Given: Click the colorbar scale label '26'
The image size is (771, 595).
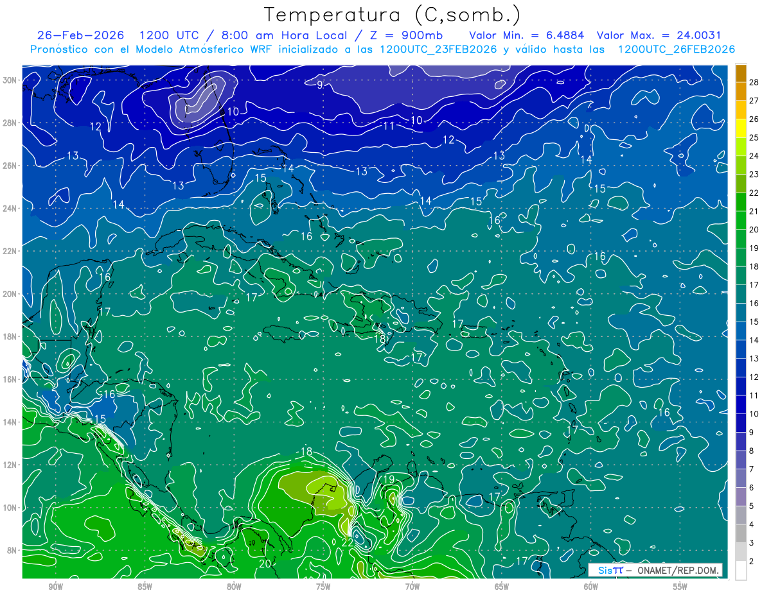Looking at the screenshot, I should click(x=754, y=119).
